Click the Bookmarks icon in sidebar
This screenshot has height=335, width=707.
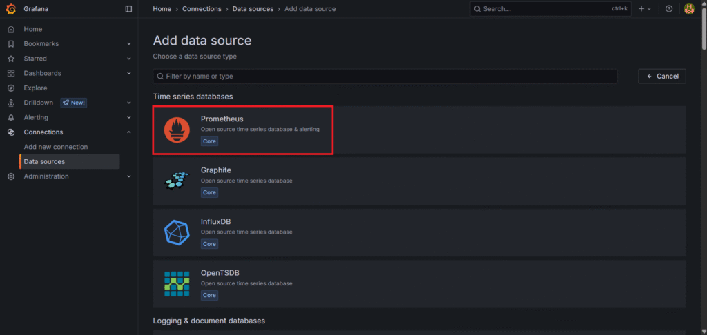(x=11, y=43)
